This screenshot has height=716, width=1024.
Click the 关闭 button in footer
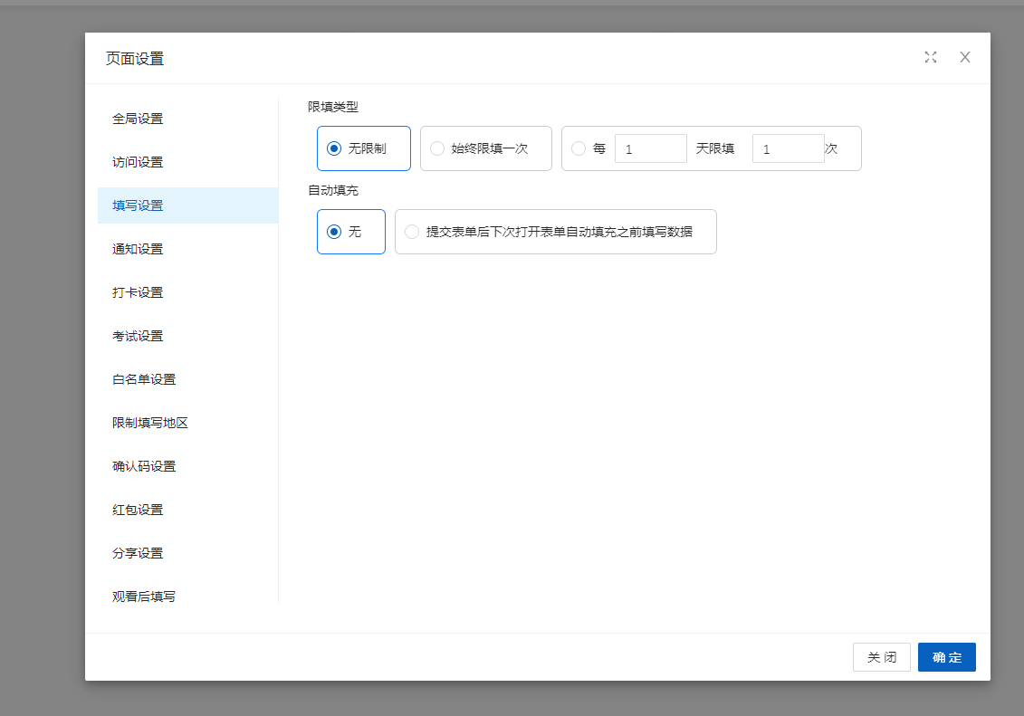click(881, 657)
